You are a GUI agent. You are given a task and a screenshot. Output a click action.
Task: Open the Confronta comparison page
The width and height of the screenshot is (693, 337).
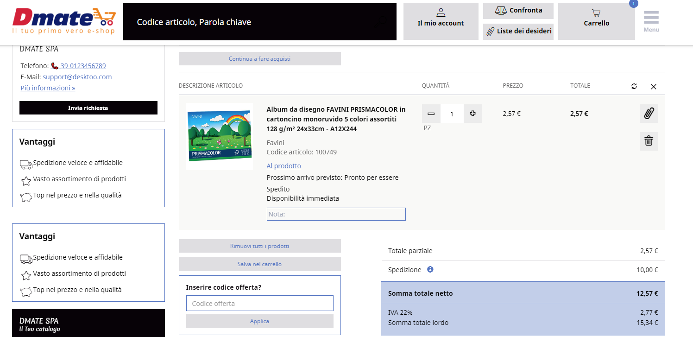(518, 10)
